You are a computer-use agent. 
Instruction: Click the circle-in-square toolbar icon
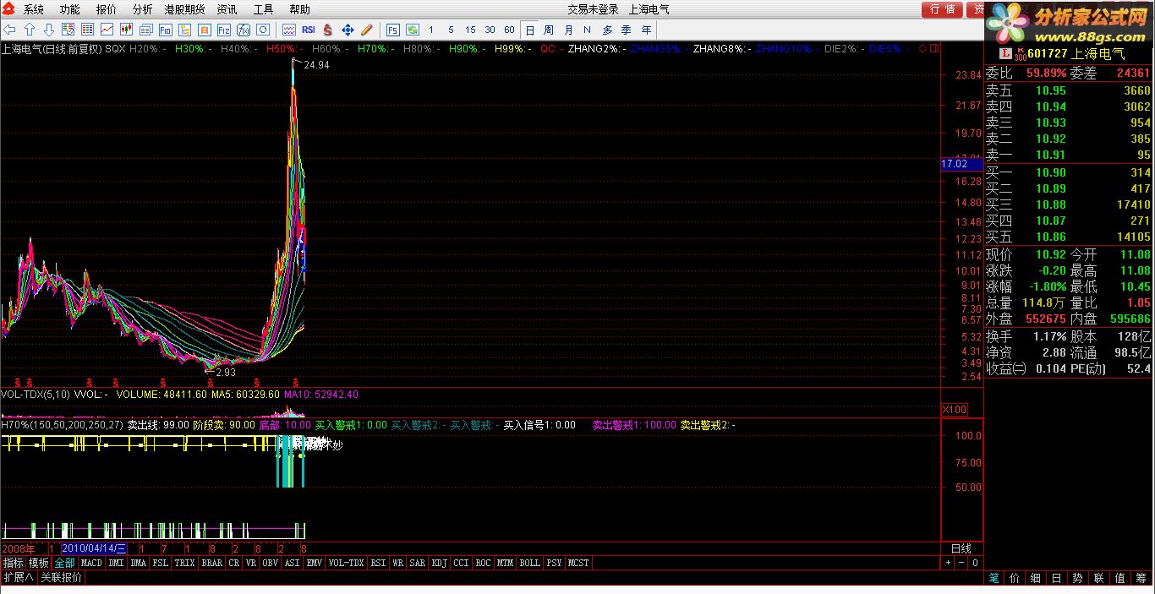(x=263, y=30)
